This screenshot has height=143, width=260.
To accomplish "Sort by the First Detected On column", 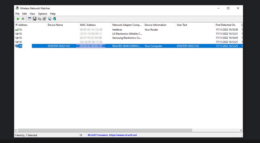I will point(225,25).
